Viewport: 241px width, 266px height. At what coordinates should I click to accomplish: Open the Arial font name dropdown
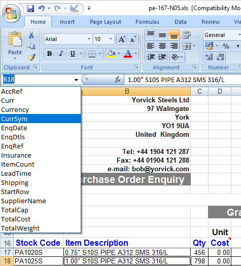(89, 39)
